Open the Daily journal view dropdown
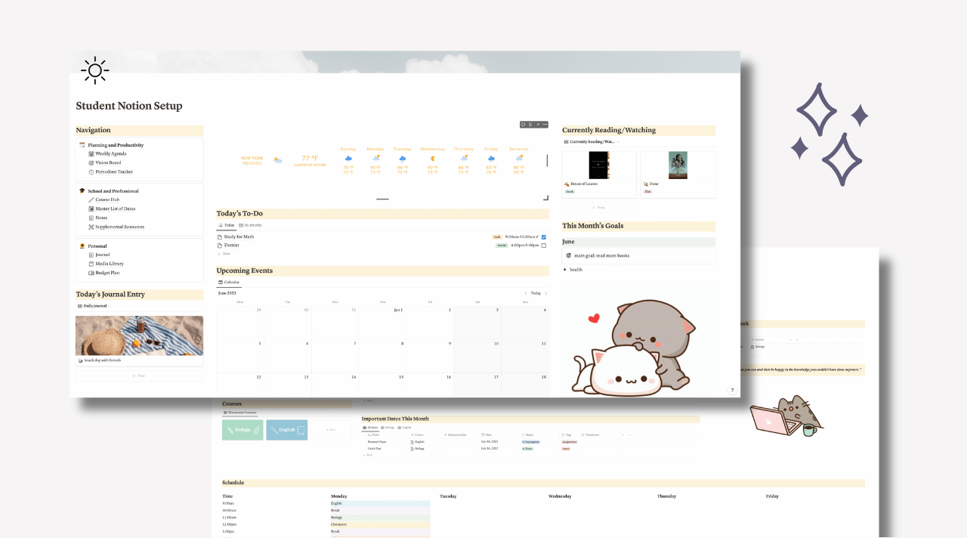The height and width of the screenshot is (538, 967). (x=94, y=306)
